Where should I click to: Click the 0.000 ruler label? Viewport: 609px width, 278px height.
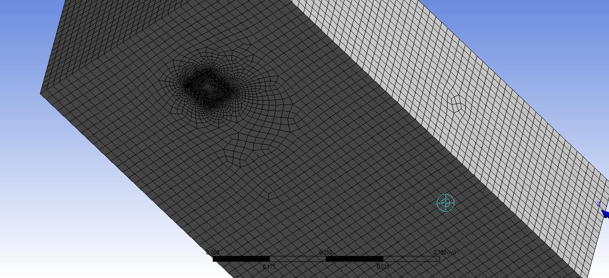tap(213, 253)
